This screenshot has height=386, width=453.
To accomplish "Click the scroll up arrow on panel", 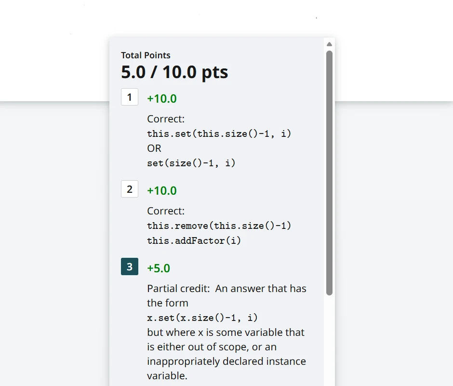I will (329, 44).
